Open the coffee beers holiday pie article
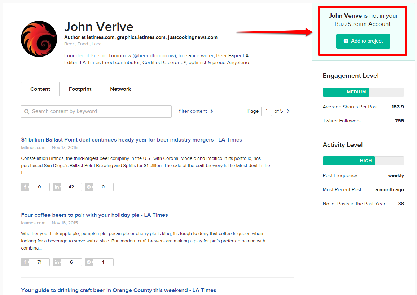 94,215
